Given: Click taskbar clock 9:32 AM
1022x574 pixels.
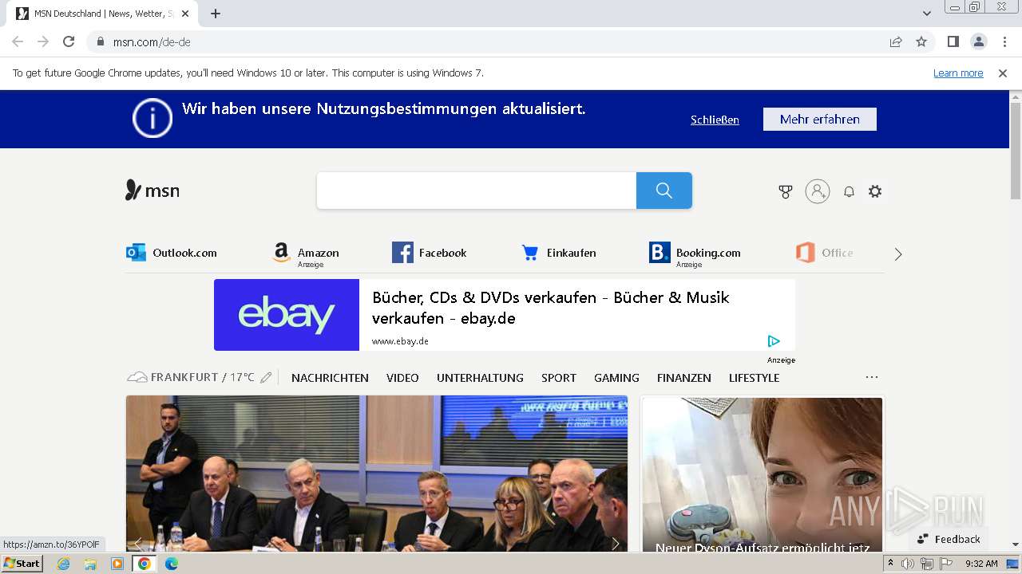Looking at the screenshot, I should (x=981, y=564).
